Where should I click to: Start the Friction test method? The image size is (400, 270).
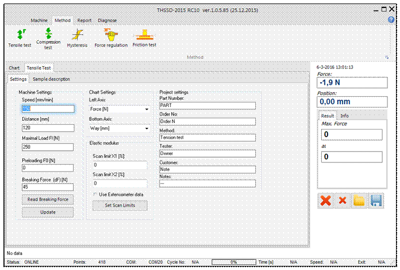pyautogui.click(x=144, y=39)
